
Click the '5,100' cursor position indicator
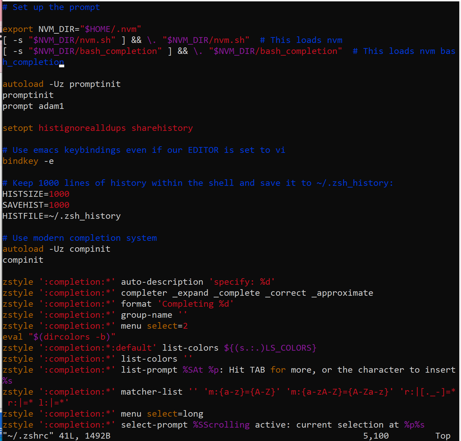(376, 436)
